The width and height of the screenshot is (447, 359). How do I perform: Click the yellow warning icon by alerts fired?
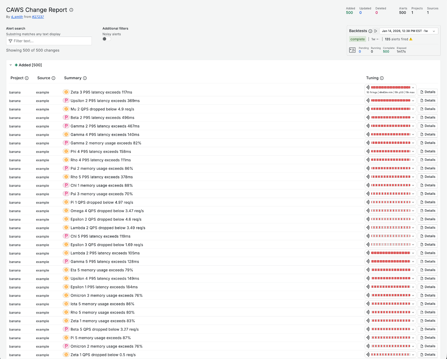pos(411,39)
